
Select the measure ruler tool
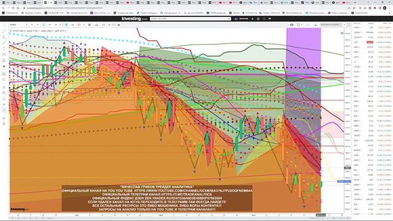coord(4,74)
